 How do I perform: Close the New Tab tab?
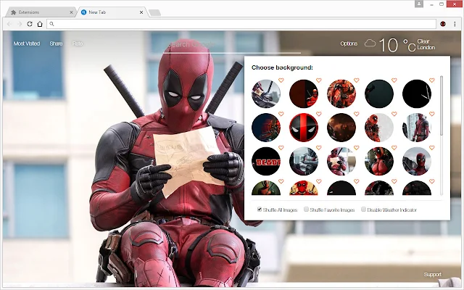click(141, 12)
